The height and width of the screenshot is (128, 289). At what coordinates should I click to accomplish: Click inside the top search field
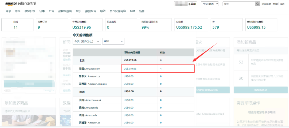[x=238, y=4]
